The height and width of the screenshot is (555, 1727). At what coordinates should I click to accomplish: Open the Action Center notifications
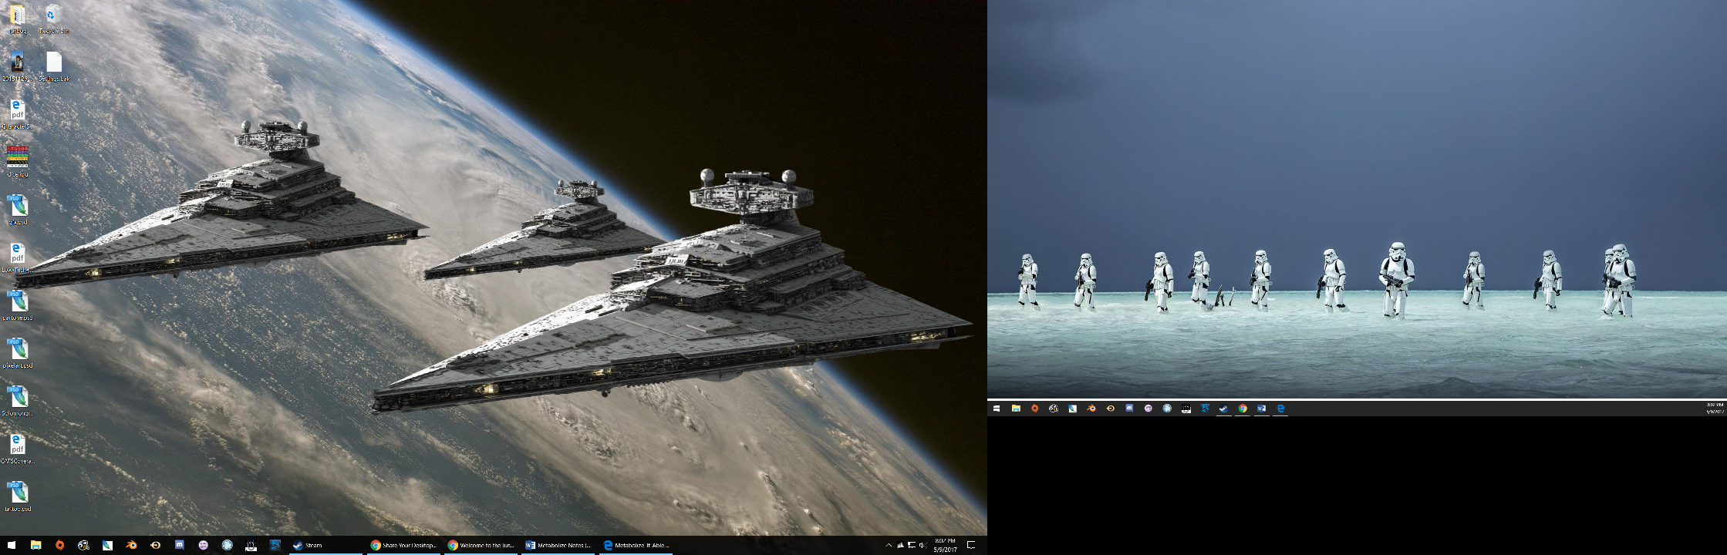click(971, 545)
